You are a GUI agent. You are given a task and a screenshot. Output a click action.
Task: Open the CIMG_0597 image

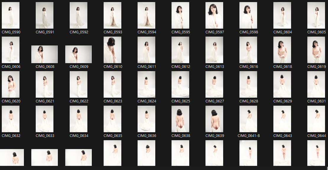click(x=214, y=15)
